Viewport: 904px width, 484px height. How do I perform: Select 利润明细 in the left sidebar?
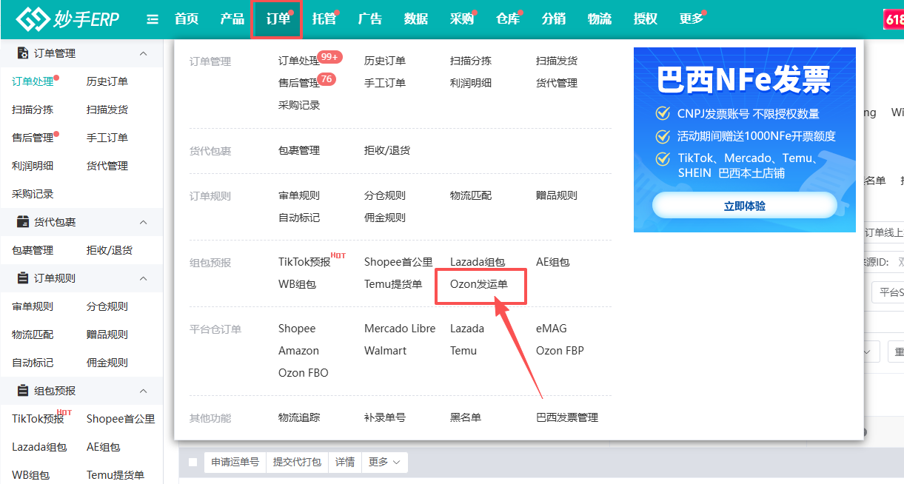click(33, 166)
